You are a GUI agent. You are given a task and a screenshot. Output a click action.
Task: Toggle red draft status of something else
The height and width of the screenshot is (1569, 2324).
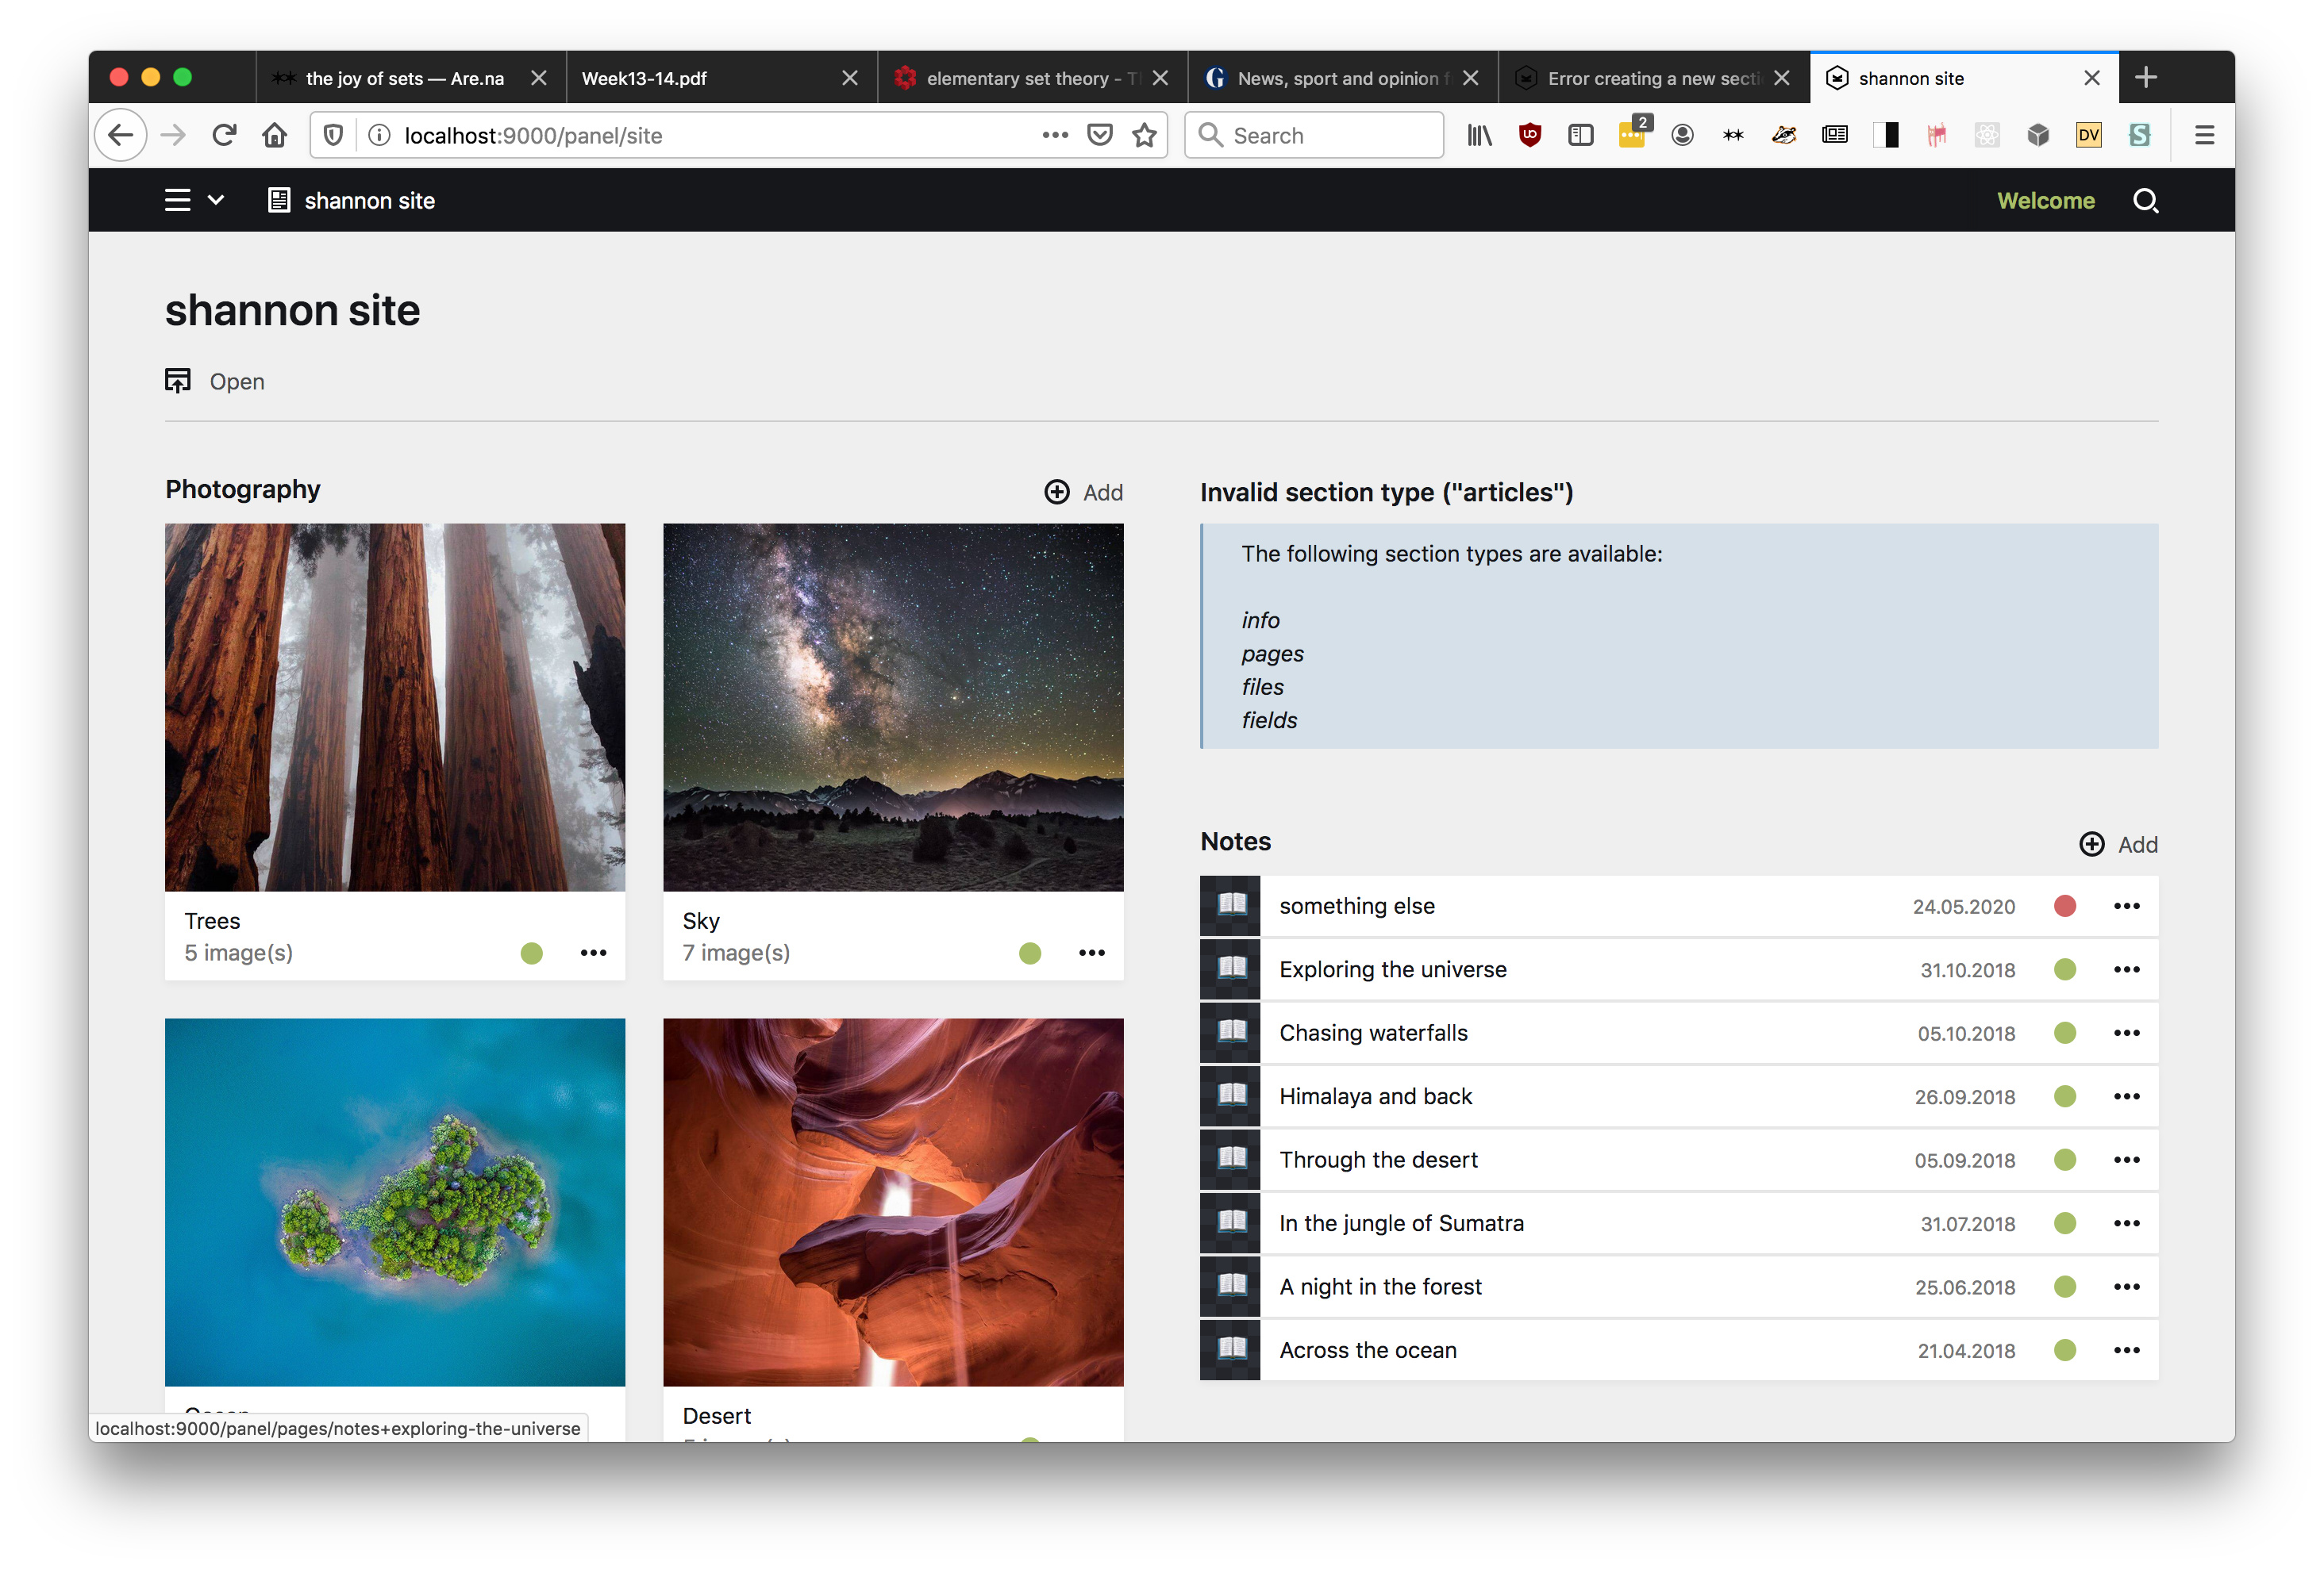(2065, 907)
